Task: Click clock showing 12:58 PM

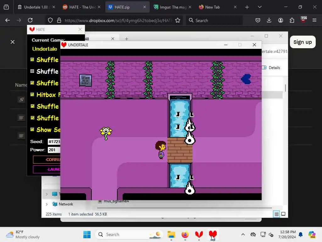Action: [x=287, y=234]
